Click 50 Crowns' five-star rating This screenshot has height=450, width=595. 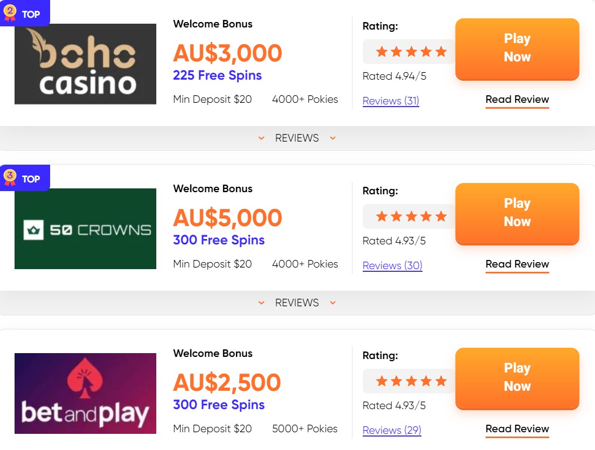[411, 216]
